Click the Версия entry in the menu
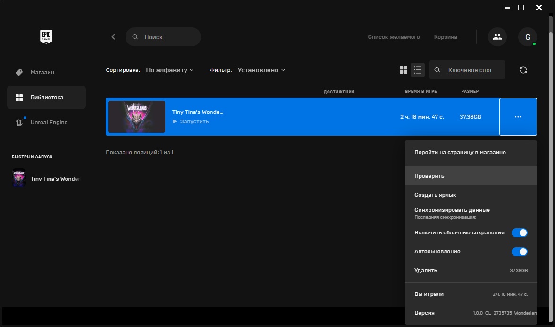Screen dimensions: 555x327 471,313
